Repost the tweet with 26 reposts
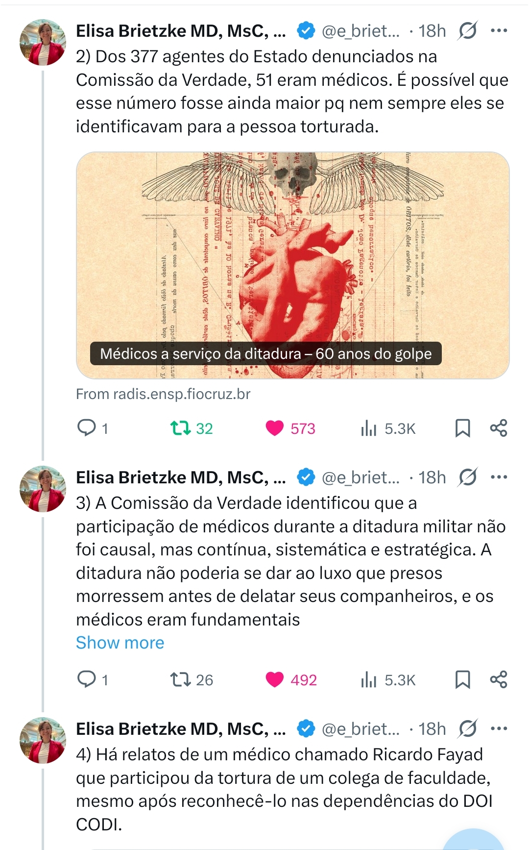 pyautogui.click(x=180, y=679)
